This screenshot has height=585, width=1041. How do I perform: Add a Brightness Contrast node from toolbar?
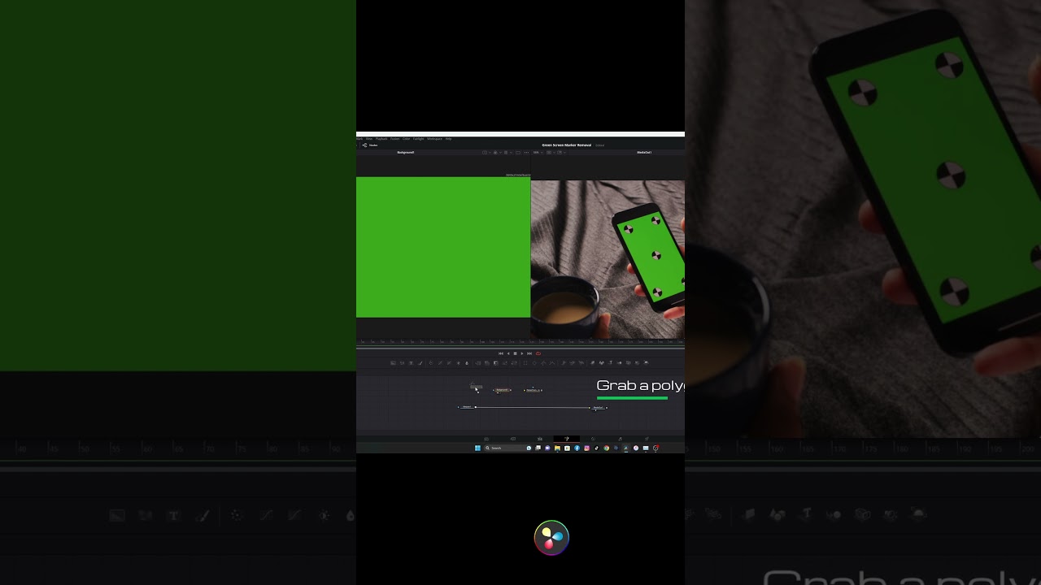point(459,362)
